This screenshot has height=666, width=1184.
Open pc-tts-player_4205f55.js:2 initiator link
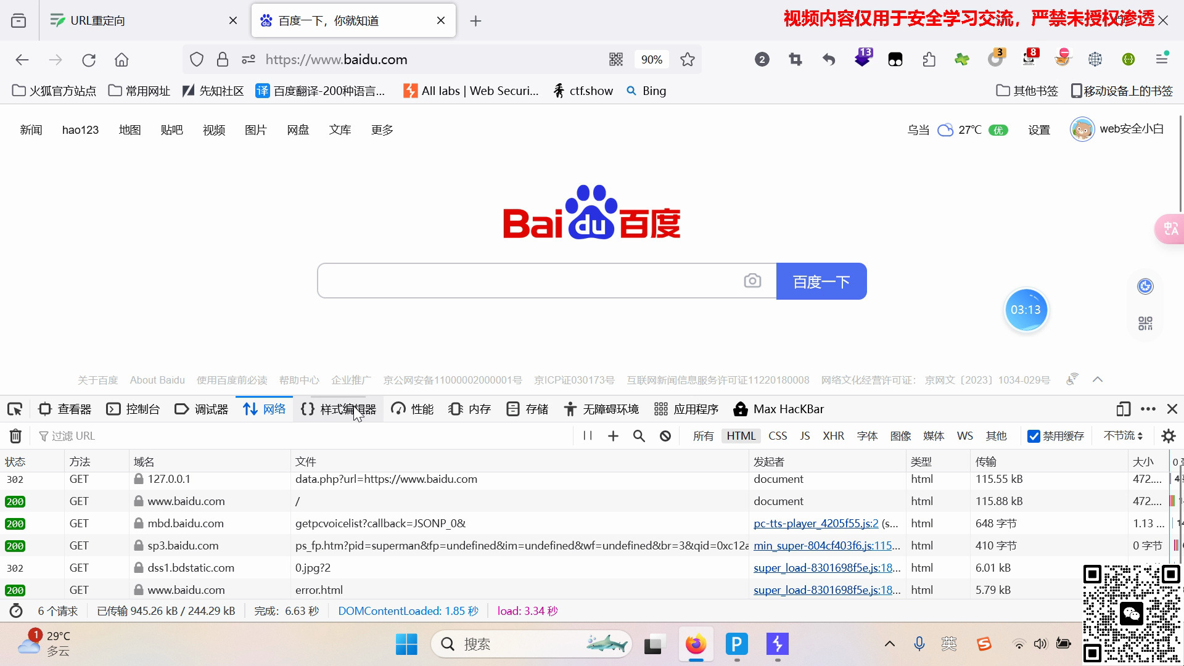click(x=816, y=524)
